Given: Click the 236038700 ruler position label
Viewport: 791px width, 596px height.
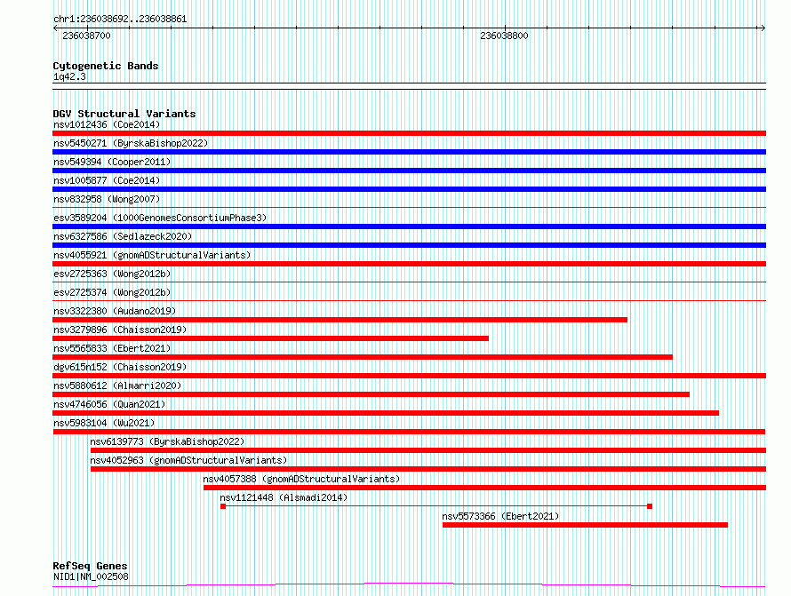Looking at the screenshot, I should 86,36.
